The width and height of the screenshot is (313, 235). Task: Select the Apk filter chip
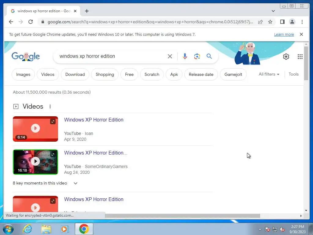click(174, 74)
